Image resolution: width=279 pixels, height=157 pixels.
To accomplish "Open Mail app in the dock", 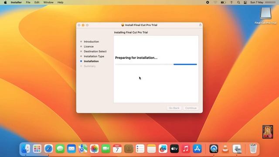I will tap(71, 149).
